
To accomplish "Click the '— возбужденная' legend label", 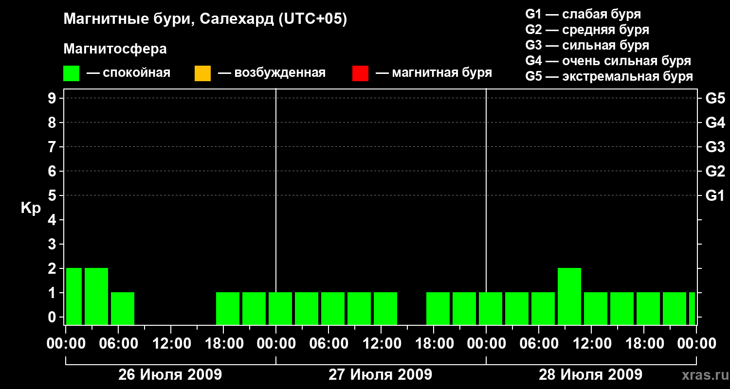I will click(x=272, y=73).
